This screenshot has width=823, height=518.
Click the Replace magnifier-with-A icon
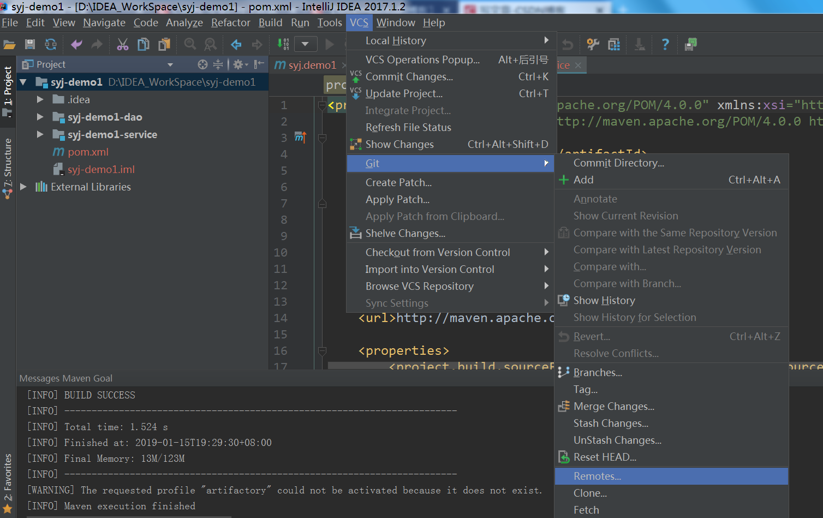pos(210,44)
